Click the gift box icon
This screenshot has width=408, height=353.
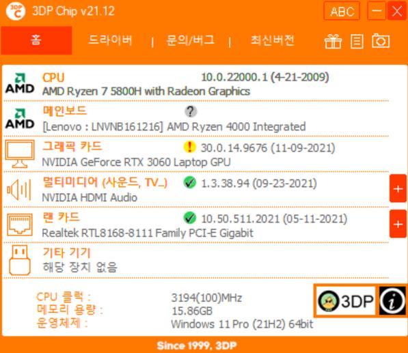click(x=333, y=42)
